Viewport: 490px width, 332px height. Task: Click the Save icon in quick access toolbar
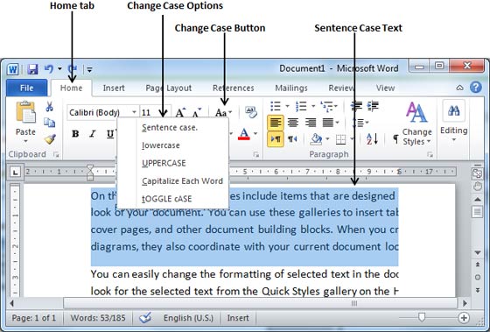point(32,69)
